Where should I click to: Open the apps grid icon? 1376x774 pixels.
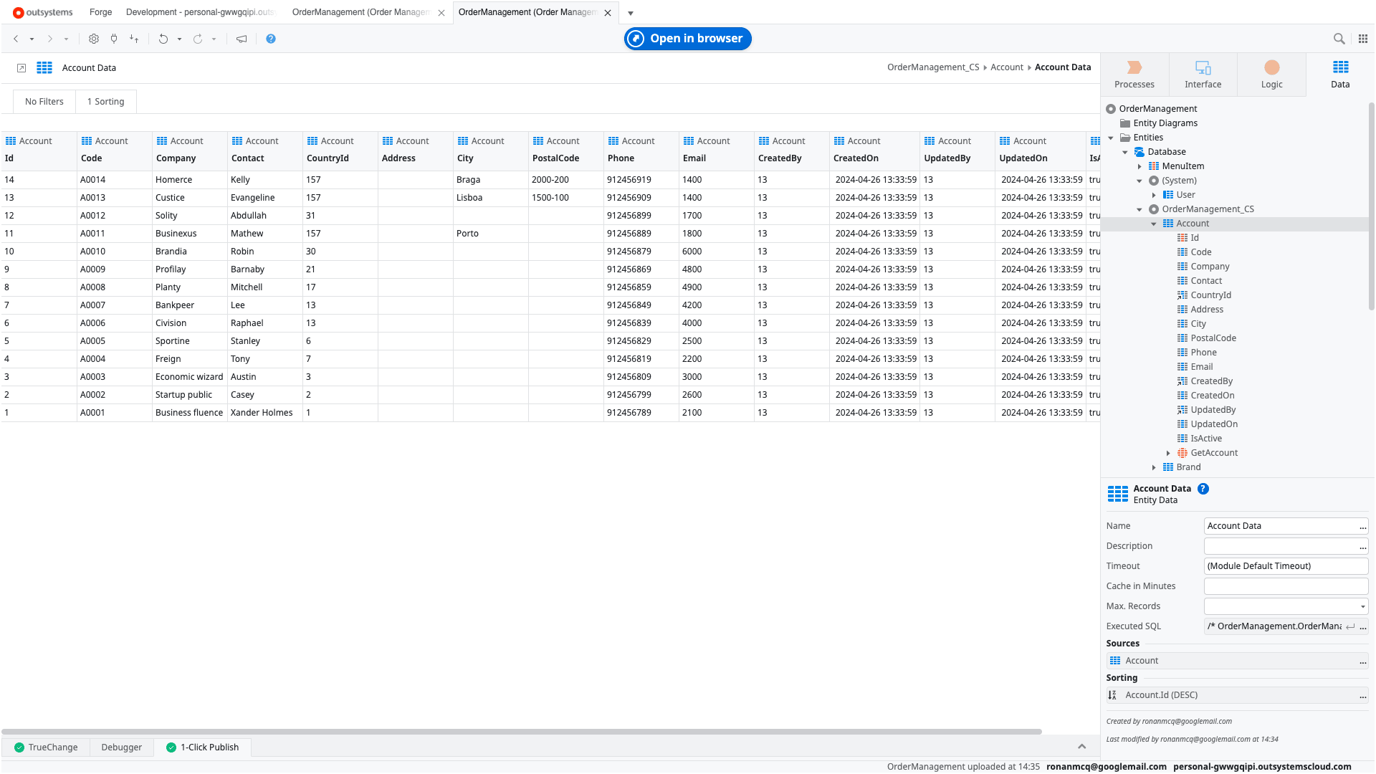pyautogui.click(x=1363, y=39)
